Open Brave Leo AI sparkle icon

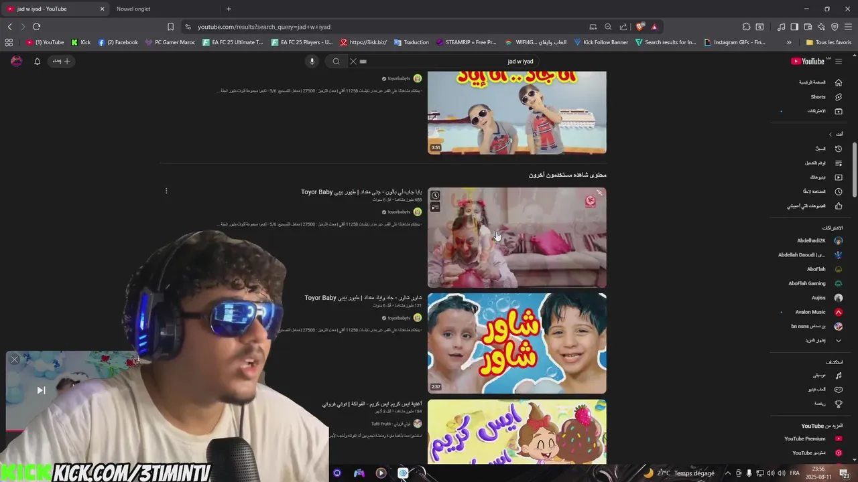click(x=821, y=27)
